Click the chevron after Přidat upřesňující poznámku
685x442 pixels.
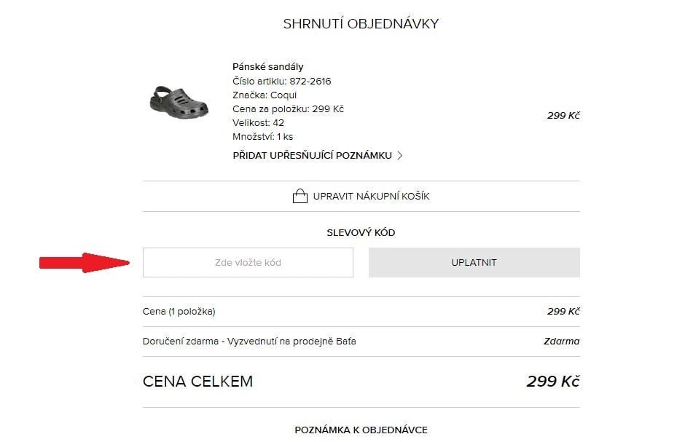click(x=400, y=155)
